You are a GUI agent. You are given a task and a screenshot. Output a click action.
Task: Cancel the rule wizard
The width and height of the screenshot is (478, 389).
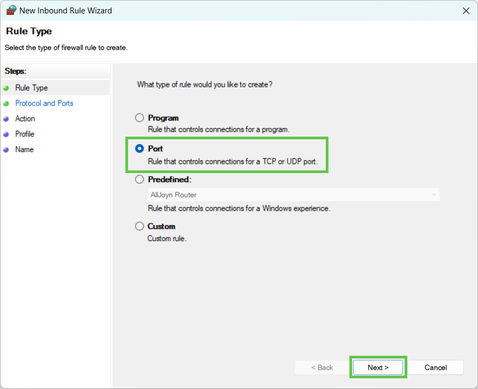coord(435,368)
